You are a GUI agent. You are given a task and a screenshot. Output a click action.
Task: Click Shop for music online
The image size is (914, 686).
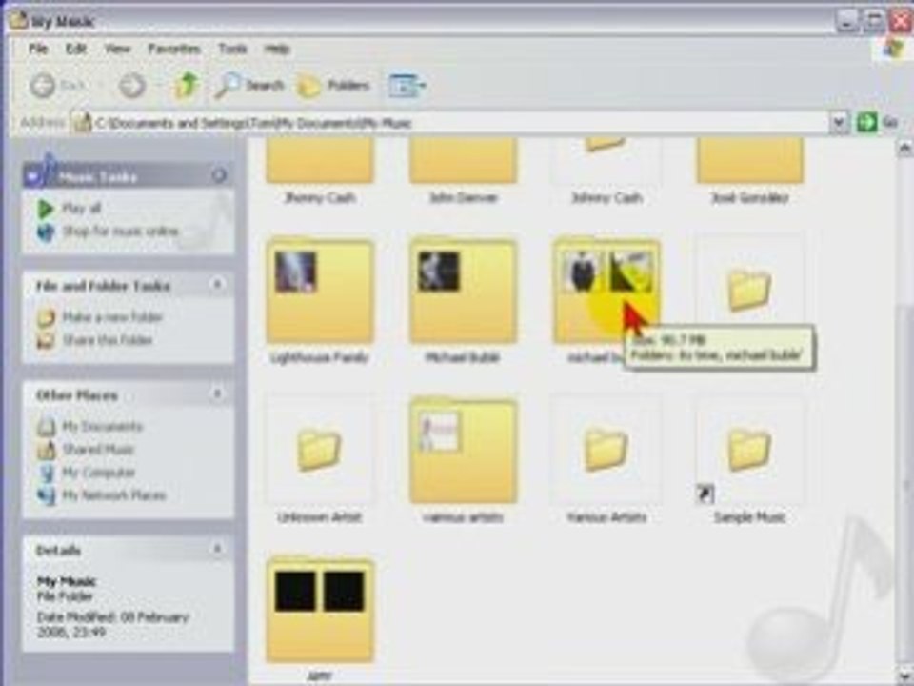tap(120, 231)
